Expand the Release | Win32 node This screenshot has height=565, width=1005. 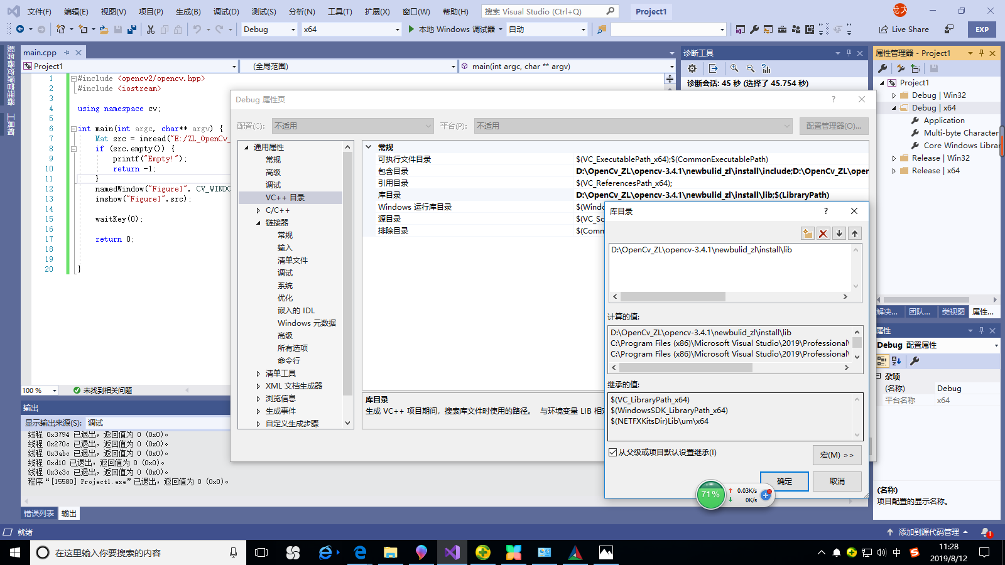pos(894,158)
